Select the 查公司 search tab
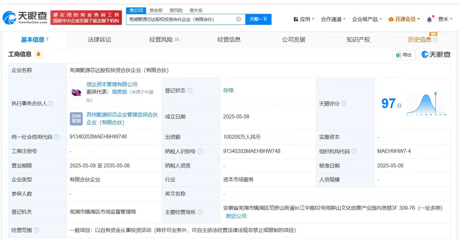Image resolution: width=459 pixels, height=240 pixels. tap(136, 10)
